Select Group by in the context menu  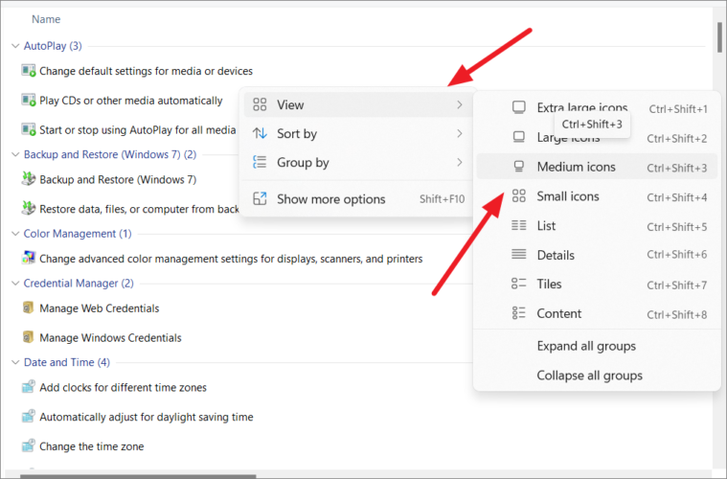point(358,162)
